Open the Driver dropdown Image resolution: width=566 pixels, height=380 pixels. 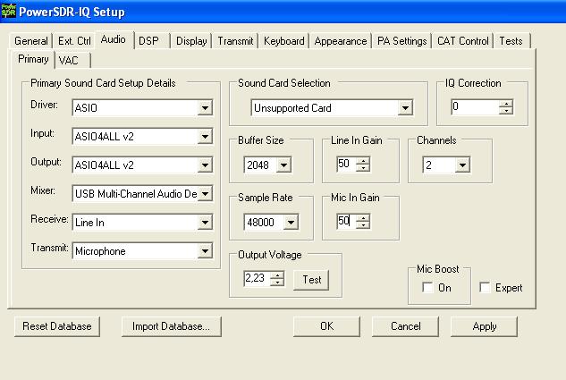(205, 108)
